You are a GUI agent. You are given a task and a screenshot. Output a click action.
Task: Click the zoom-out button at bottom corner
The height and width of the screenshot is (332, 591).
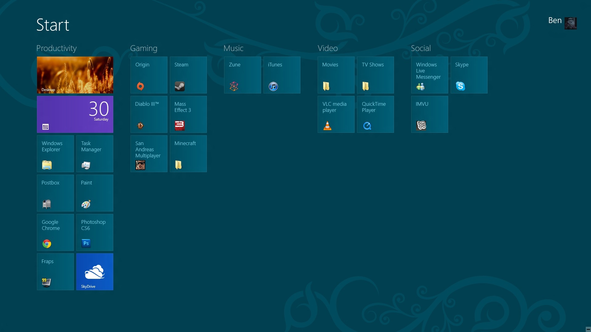[x=588, y=329]
